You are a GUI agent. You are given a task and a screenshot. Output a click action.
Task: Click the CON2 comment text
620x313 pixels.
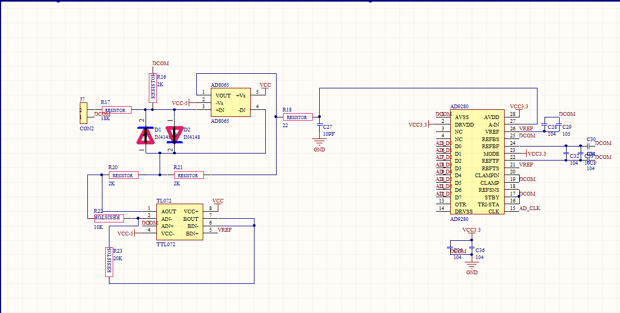pyautogui.click(x=87, y=129)
